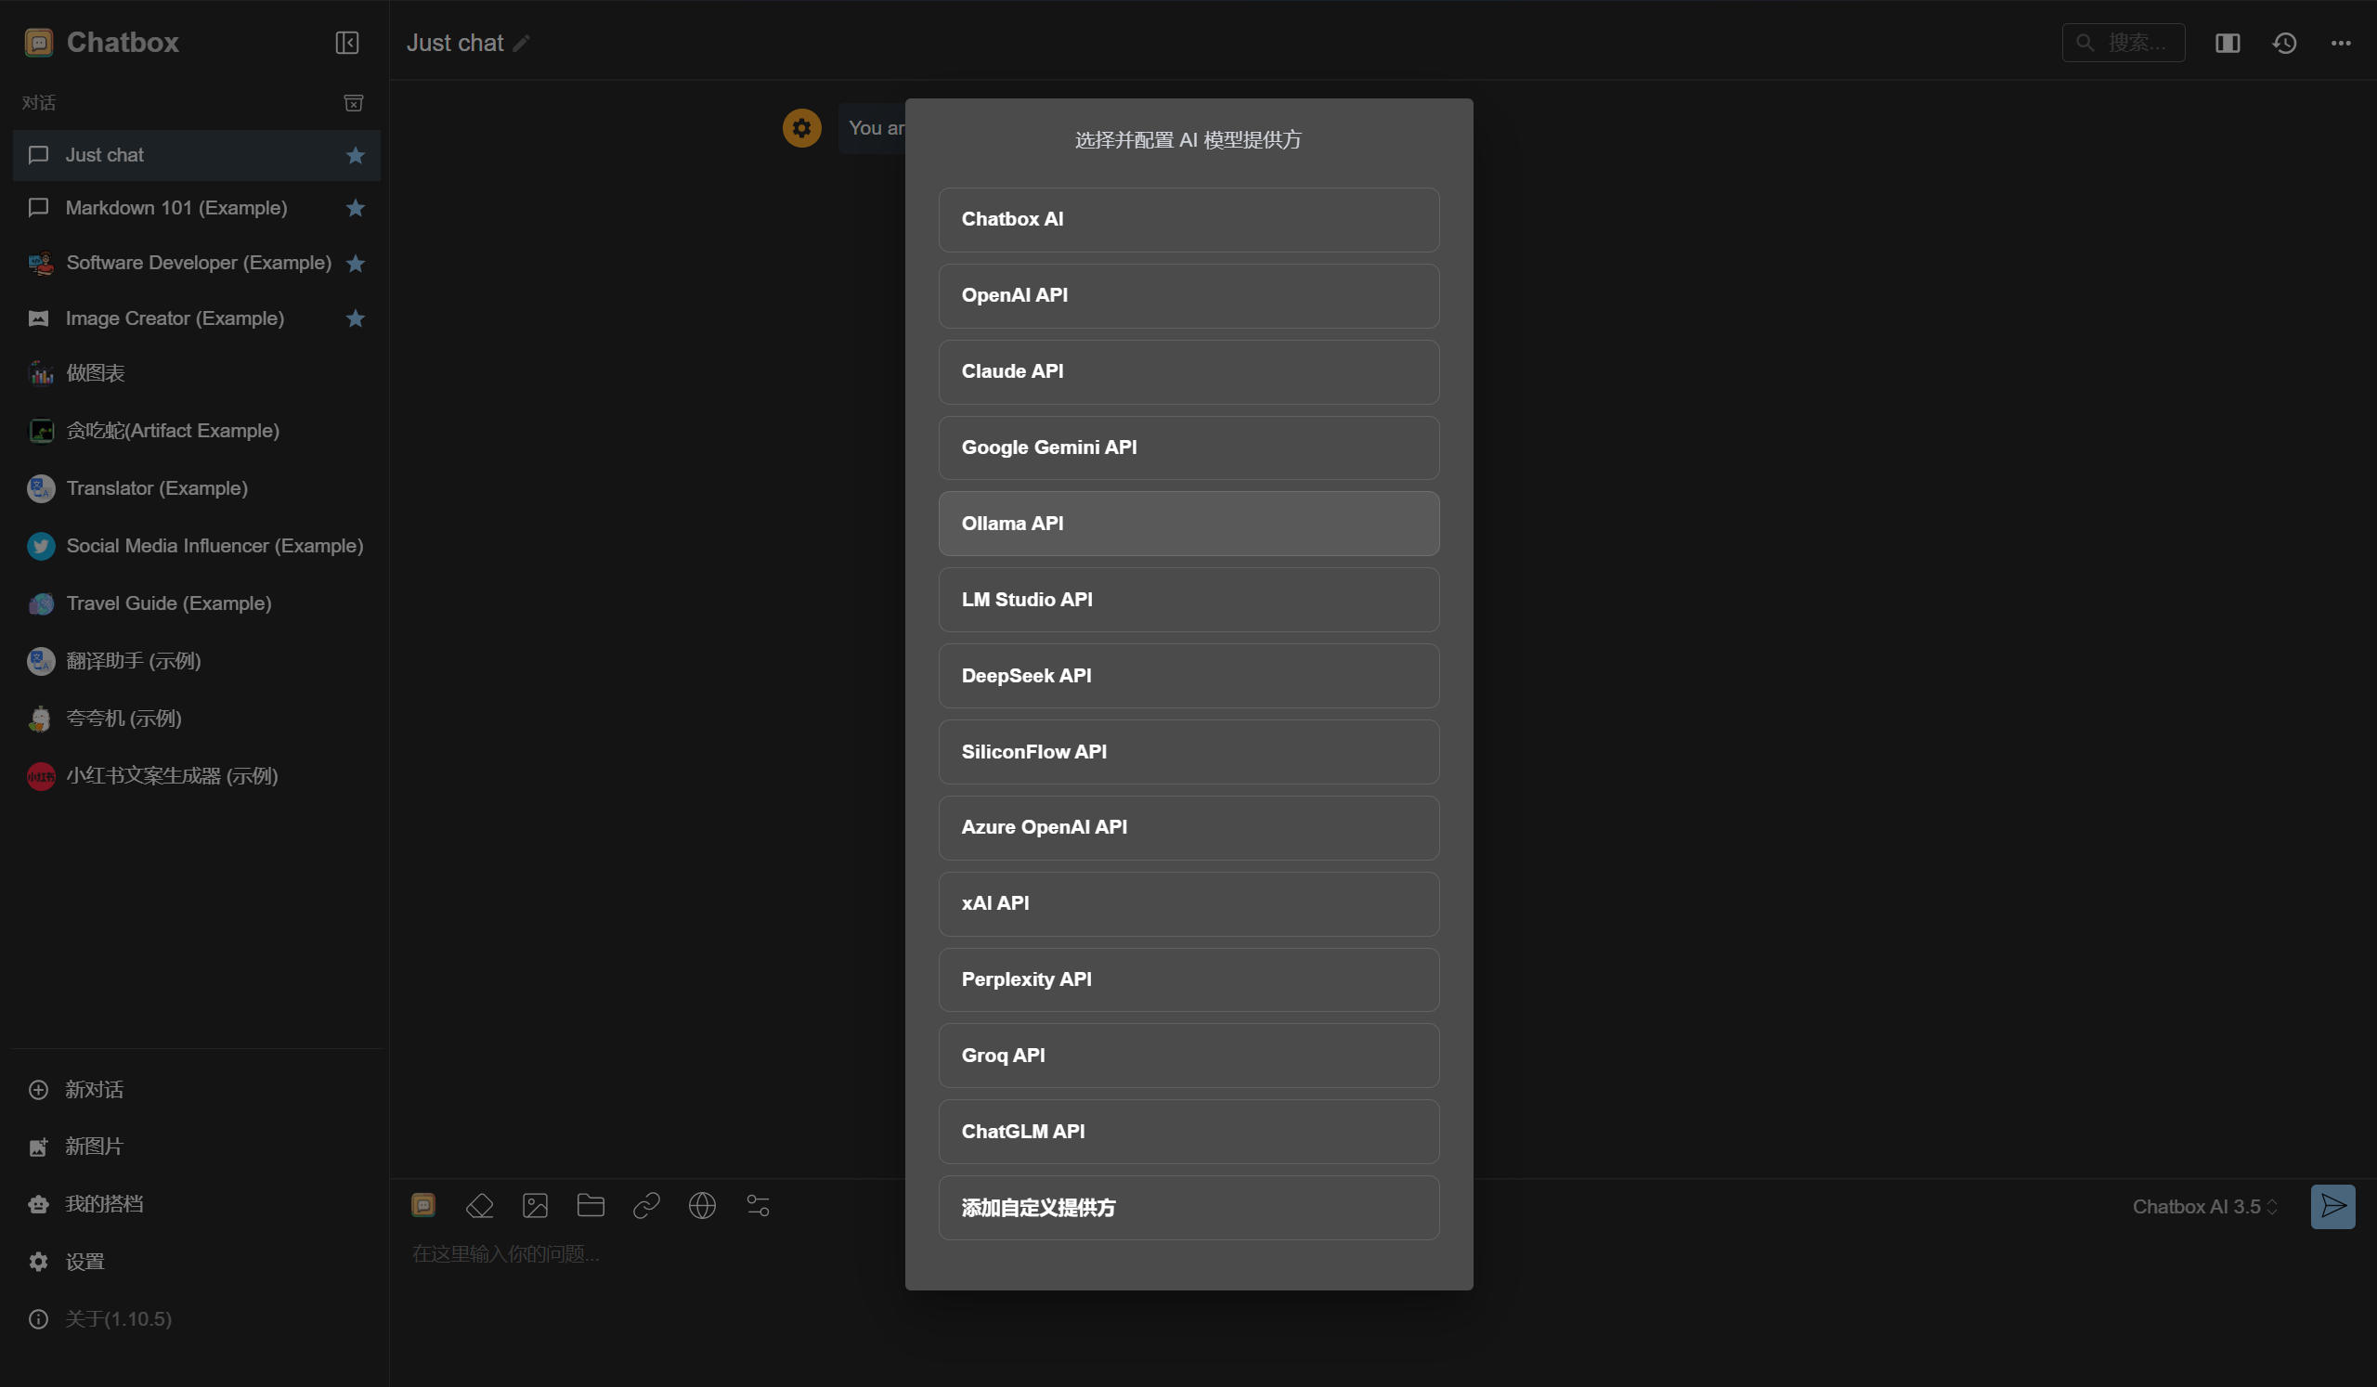Edit the Just chat title pencil icon

click(x=522, y=44)
